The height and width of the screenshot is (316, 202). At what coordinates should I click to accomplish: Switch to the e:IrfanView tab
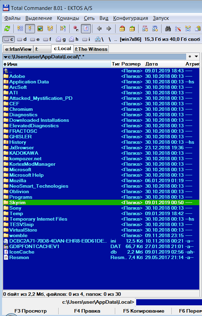tap(18, 49)
